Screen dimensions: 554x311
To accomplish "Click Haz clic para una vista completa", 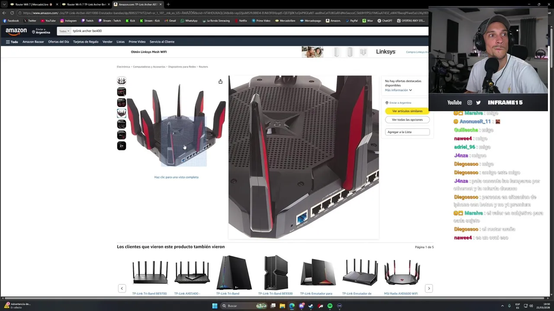I will tap(176, 177).
